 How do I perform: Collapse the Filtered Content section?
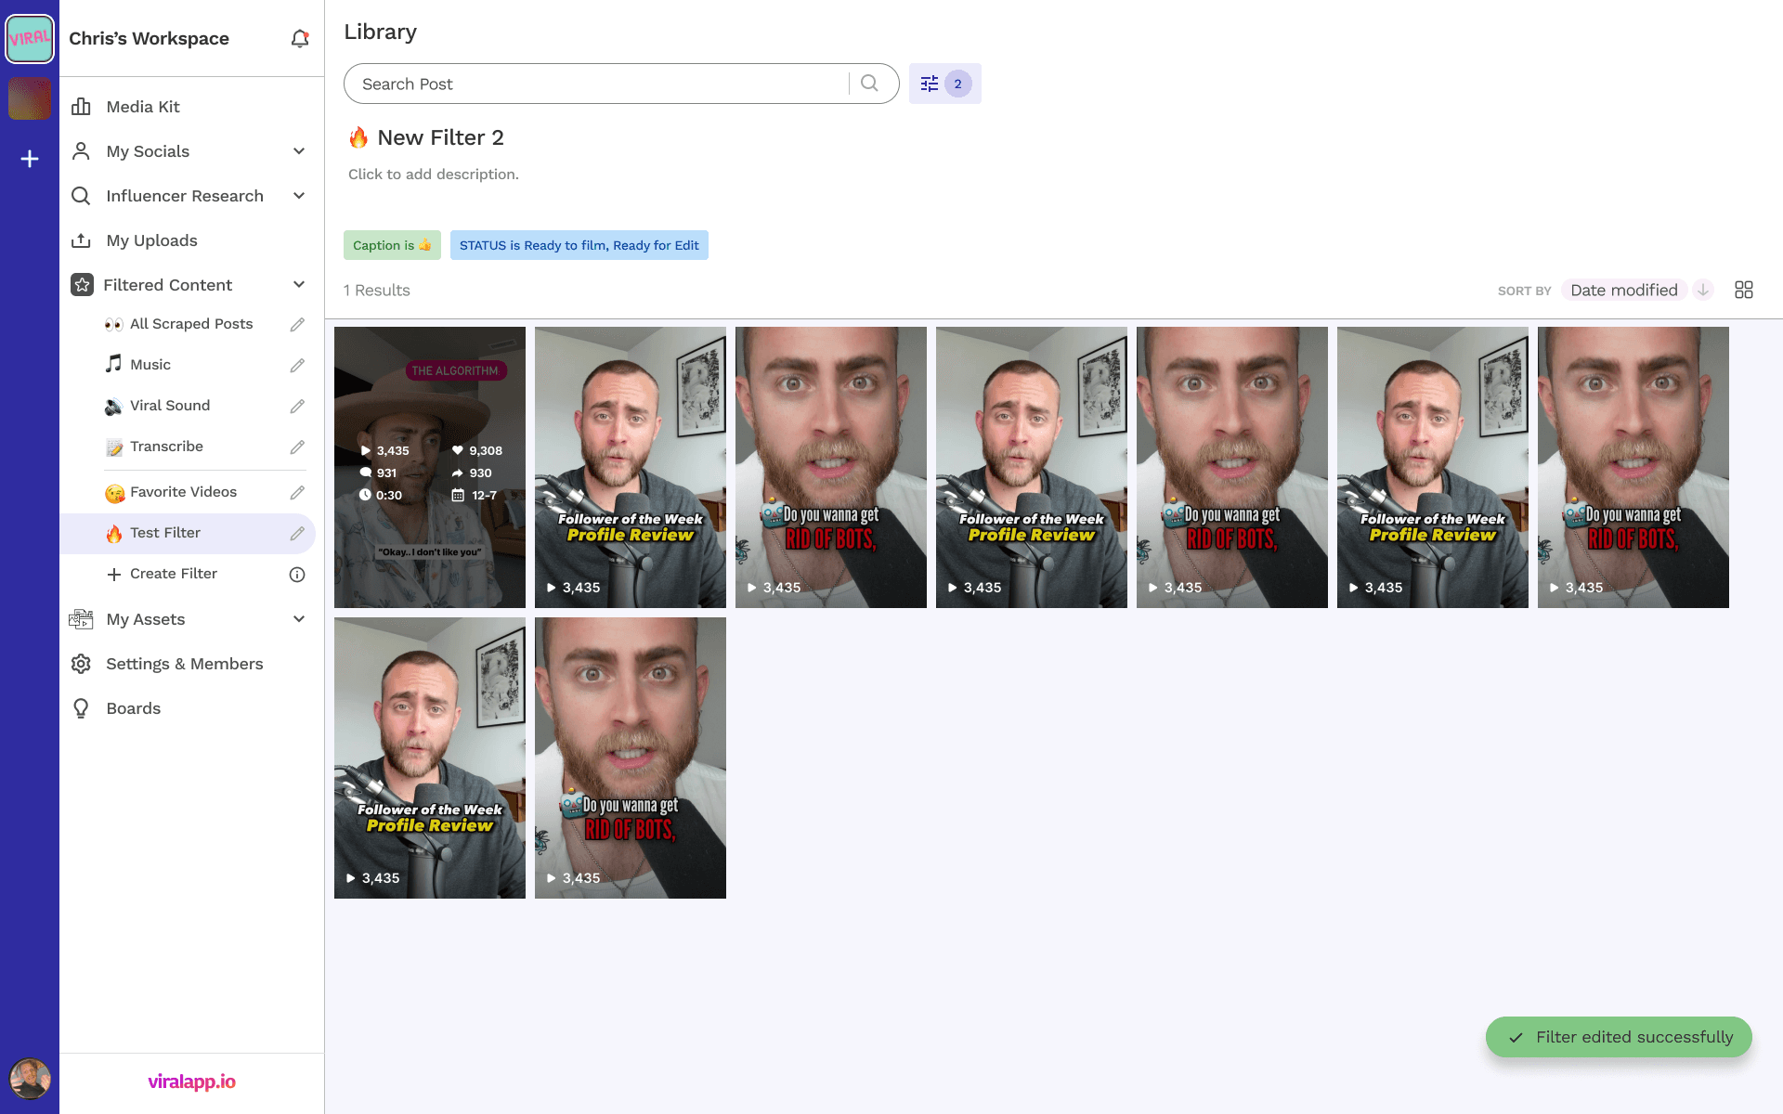click(x=299, y=285)
